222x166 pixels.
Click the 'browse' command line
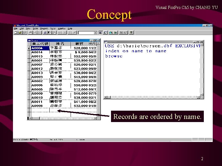[x=114, y=56]
